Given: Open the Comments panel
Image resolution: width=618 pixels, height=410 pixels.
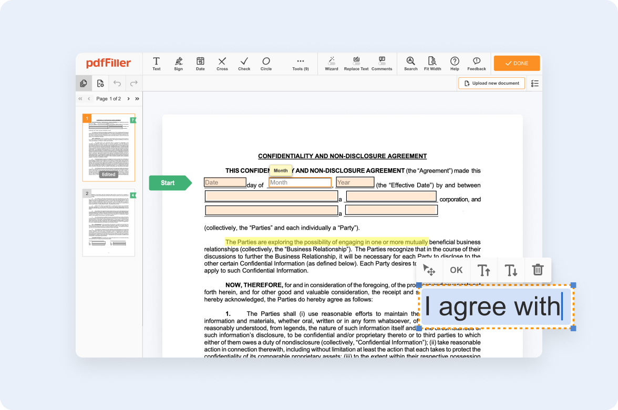Looking at the screenshot, I should [382, 63].
